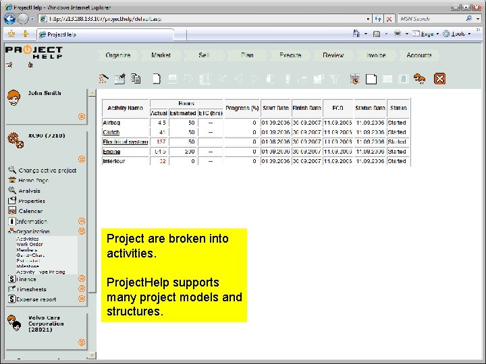Viewport: 486px width, 364px height.
Task: Click the second small icon under ProjectHelp logo
Action: [30, 65]
